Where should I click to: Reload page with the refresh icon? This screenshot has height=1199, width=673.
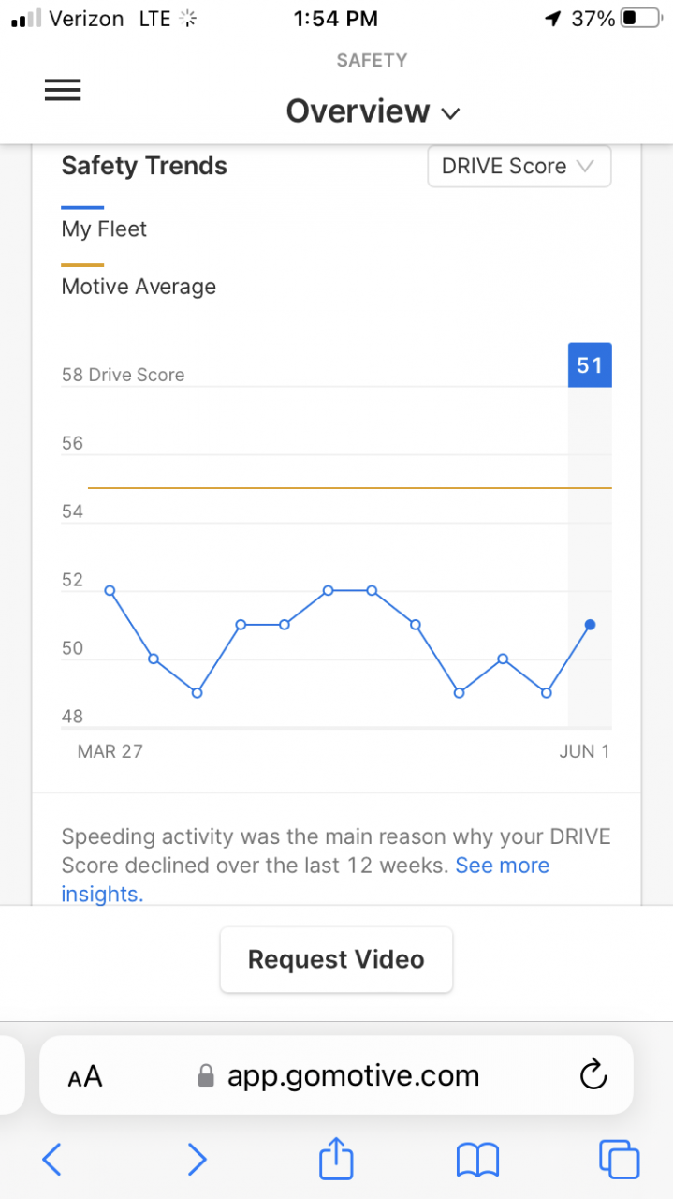593,1075
